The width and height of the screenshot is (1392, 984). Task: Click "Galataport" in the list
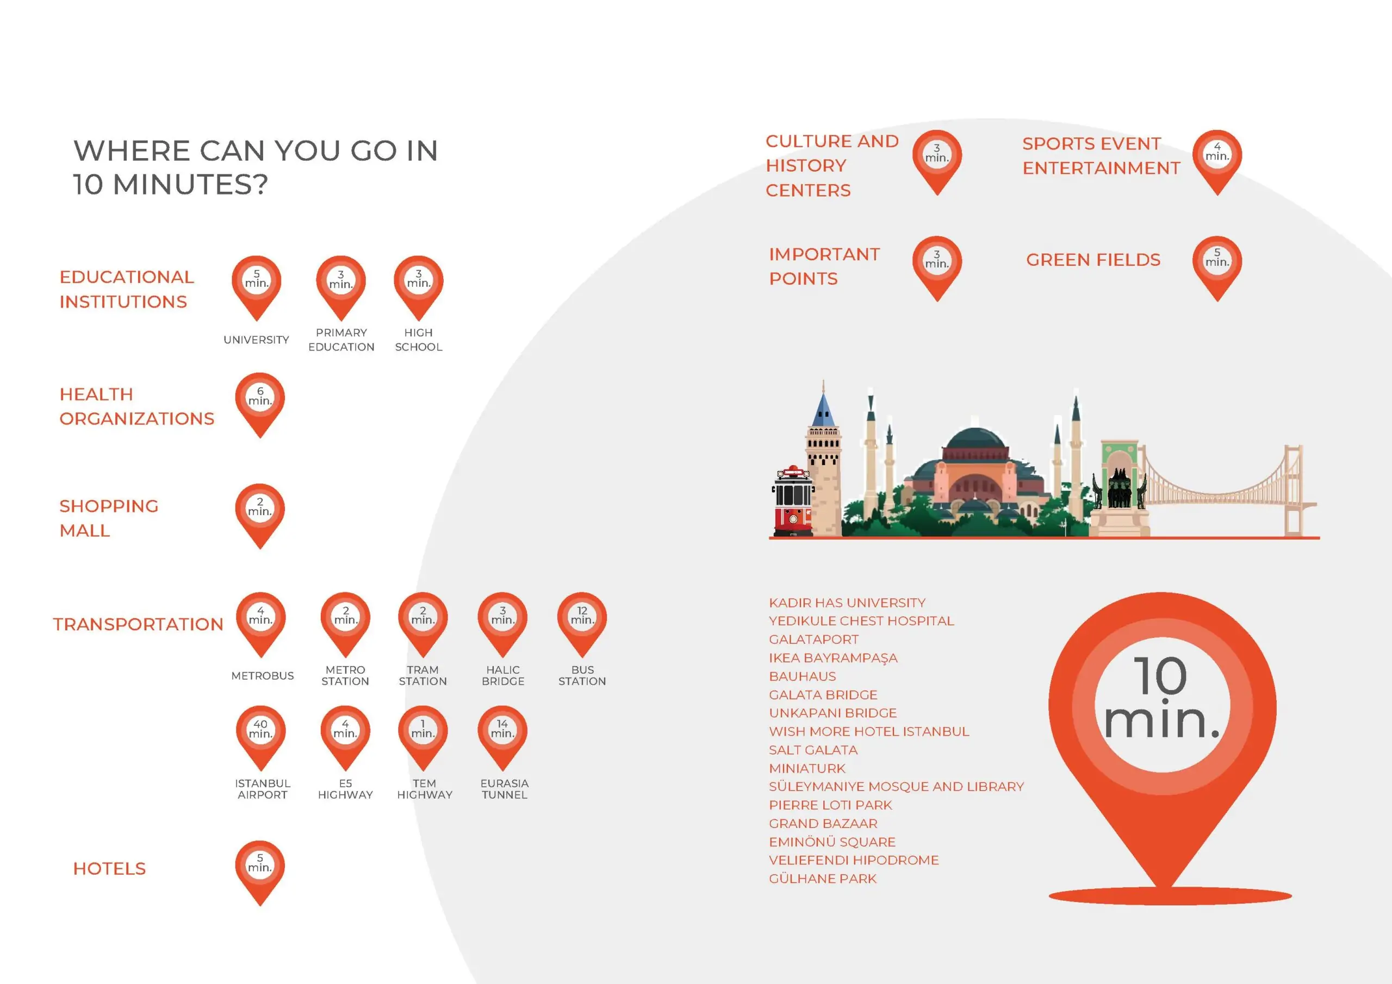tap(813, 639)
